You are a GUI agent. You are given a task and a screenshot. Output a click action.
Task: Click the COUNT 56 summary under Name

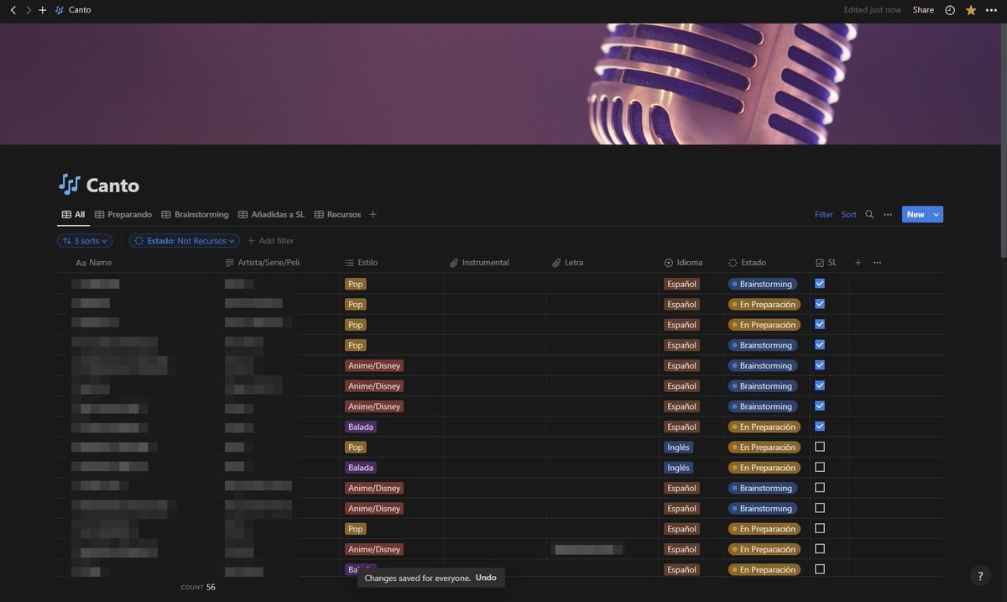pos(198,587)
